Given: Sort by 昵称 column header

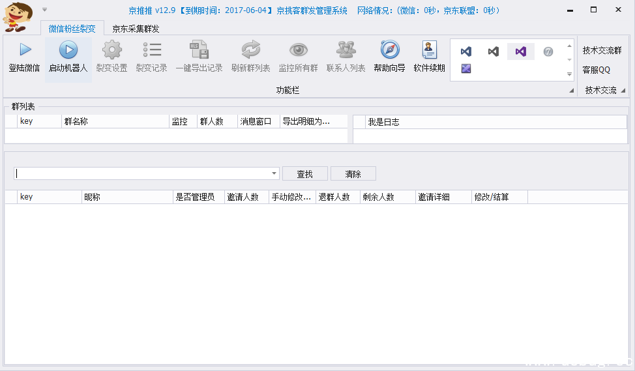Looking at the screenshot, I should 127,197.
